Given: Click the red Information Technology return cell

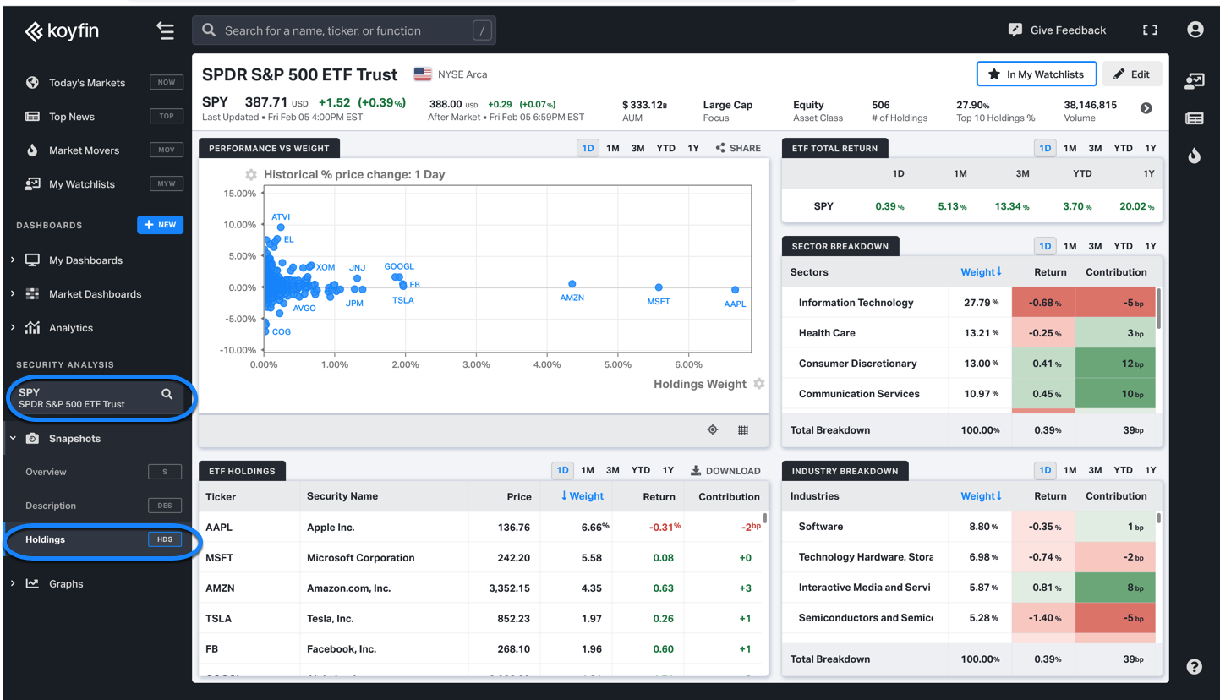Looking at the screenshot, I should (x=1044, y=302).
